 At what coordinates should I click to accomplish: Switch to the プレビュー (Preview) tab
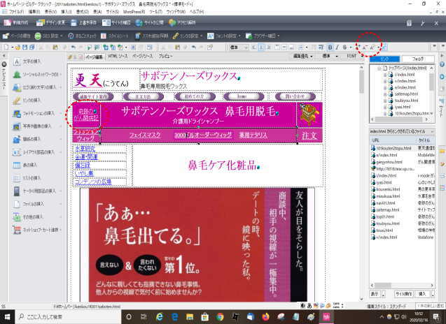click(x=165, y=56)
